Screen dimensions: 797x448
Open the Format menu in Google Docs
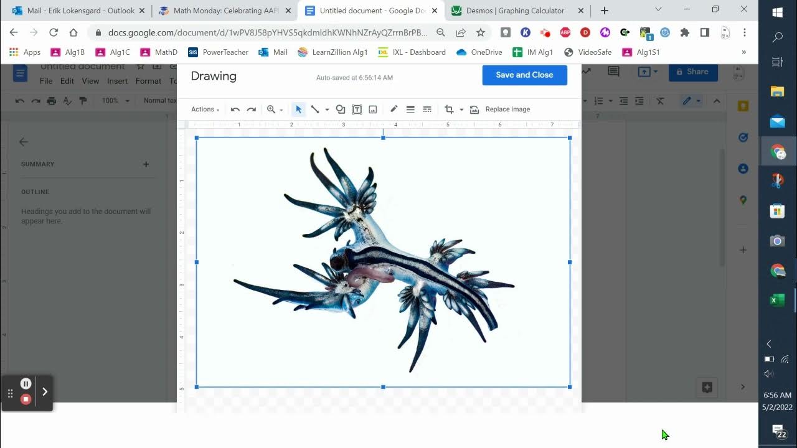click(148, 81)
